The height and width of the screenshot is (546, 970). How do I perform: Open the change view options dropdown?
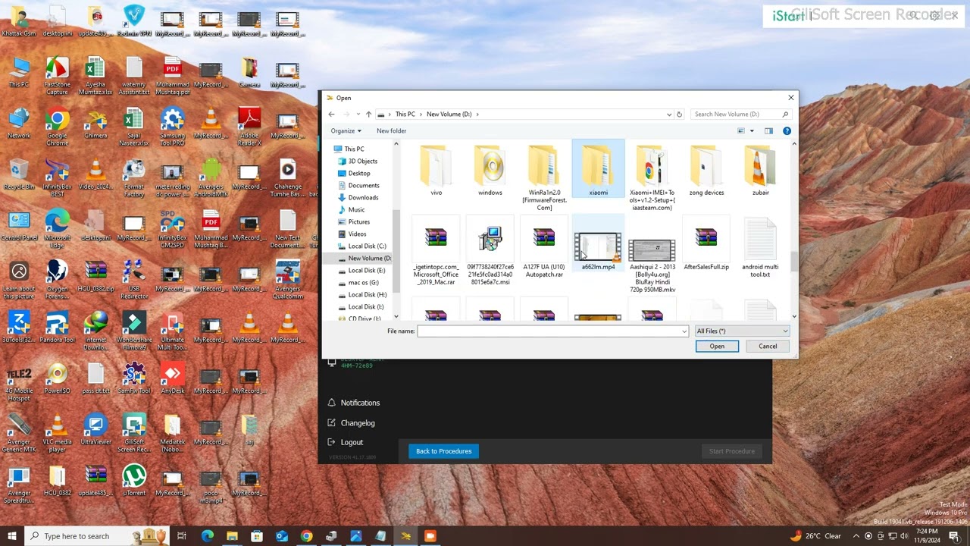tap(752, 131)
